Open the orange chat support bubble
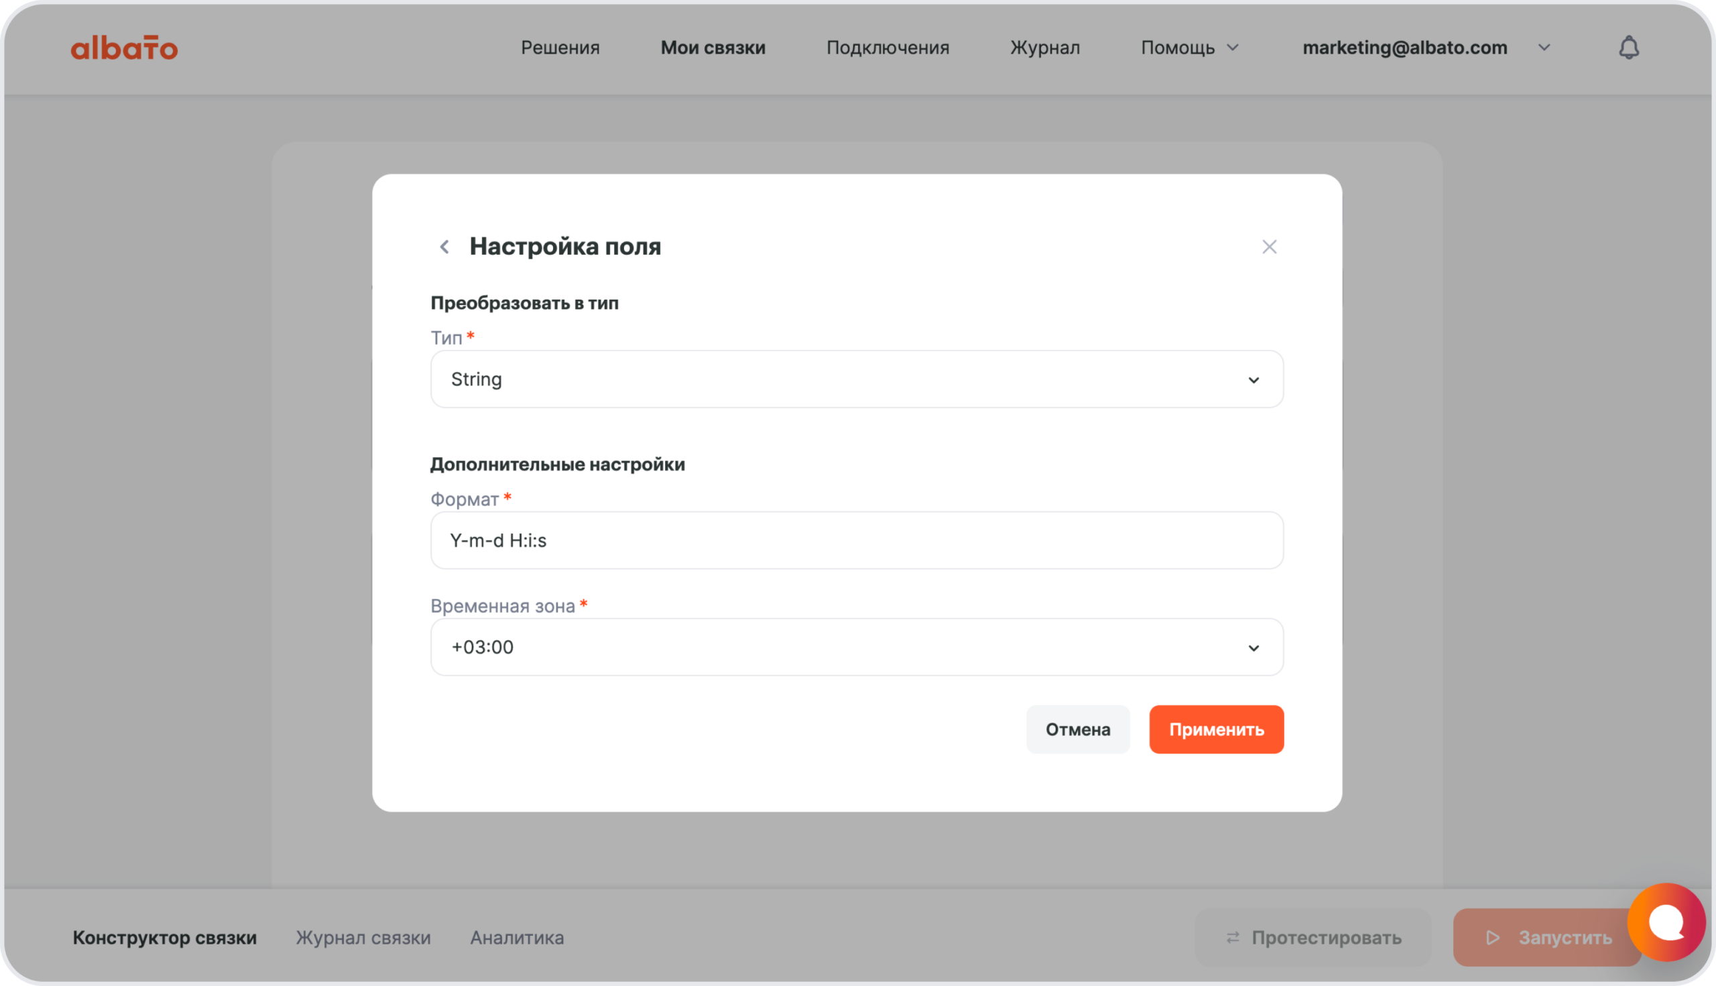Image resolution: width=1716 pixels, height=986 pixels. tap(1665, 922)
